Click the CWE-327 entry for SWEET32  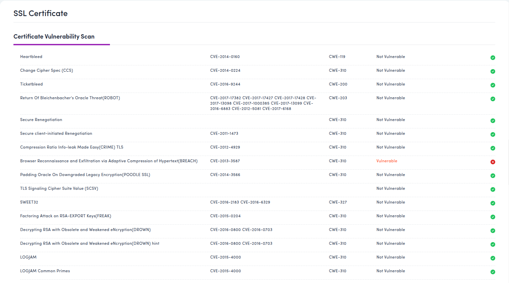coord(338,202)
